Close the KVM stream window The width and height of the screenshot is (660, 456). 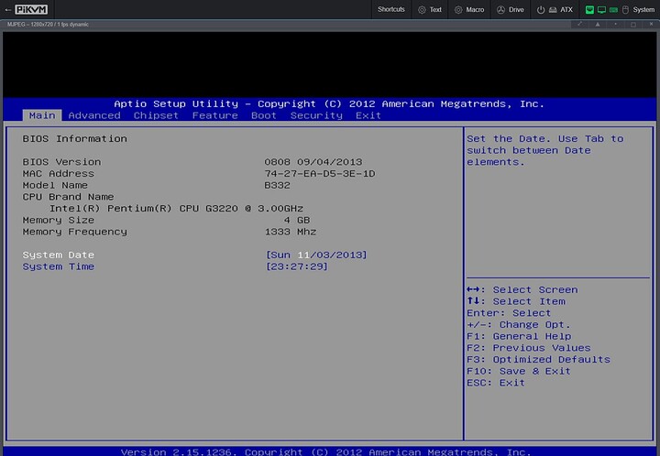point(652,24)
